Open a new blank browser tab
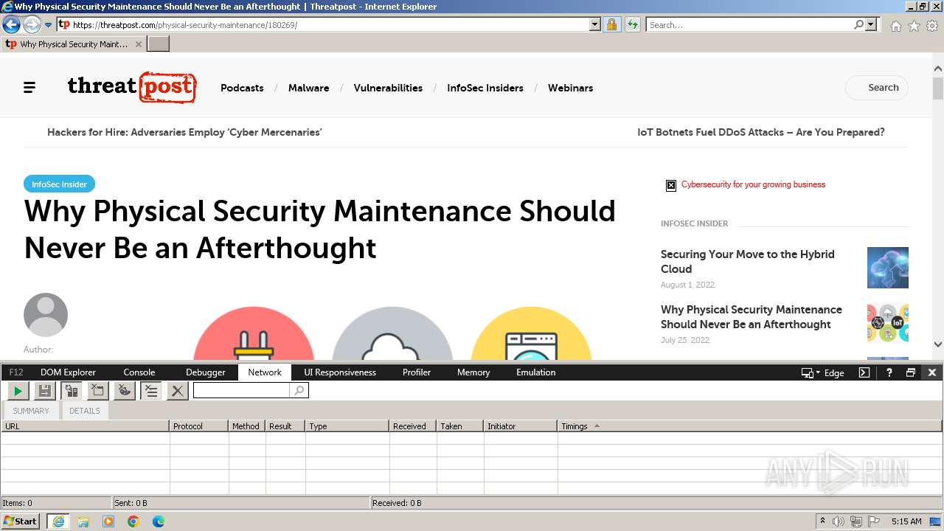Screen dimensions: 944x531 pos(159,44)
